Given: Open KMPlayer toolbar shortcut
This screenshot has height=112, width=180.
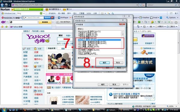Looking at the screenshot, I should pos(63,18).
